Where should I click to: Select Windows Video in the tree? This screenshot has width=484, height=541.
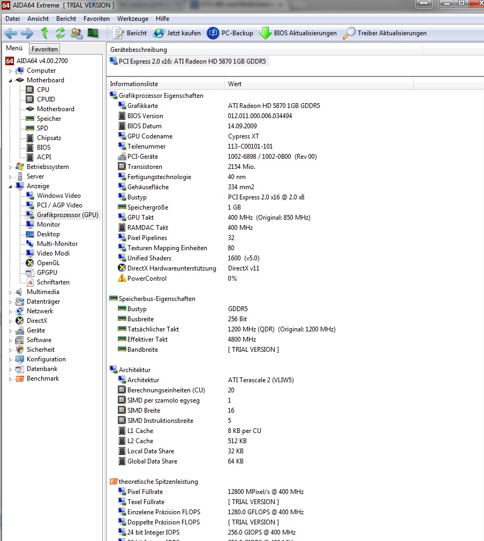click(58, 196)
